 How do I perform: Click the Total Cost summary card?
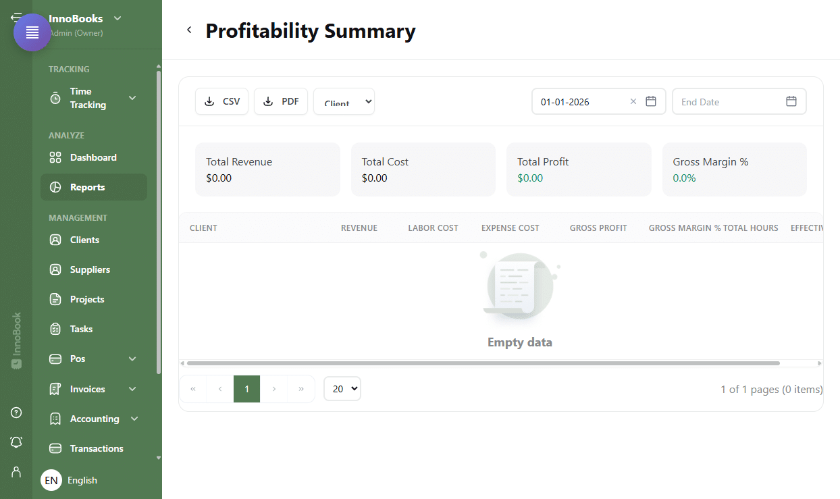(423, 169)
